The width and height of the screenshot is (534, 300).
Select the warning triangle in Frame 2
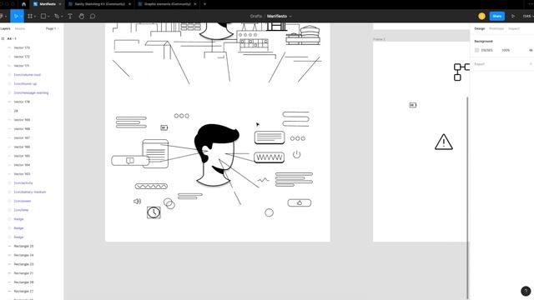(x=443, y=142)
